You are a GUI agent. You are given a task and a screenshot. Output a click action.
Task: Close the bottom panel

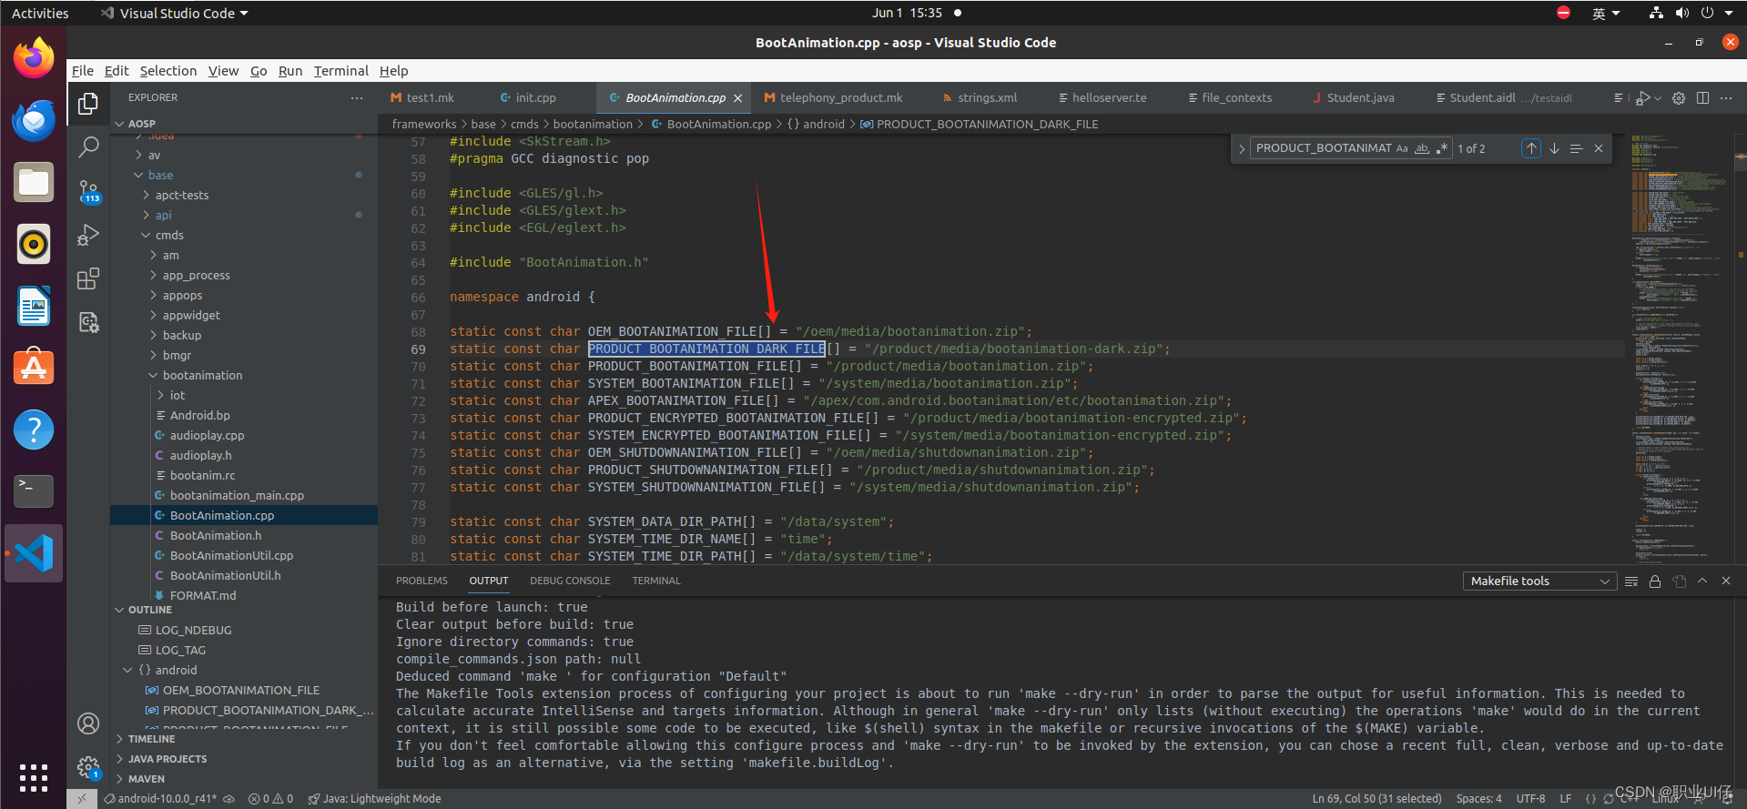pyautogui.click(x=1726, y=581)
